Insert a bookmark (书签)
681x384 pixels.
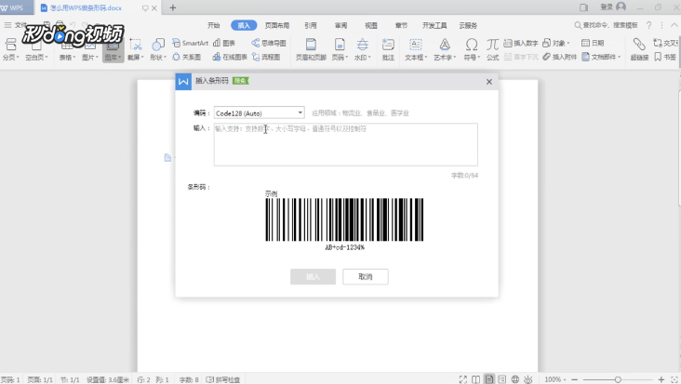[x=665, y=57]
